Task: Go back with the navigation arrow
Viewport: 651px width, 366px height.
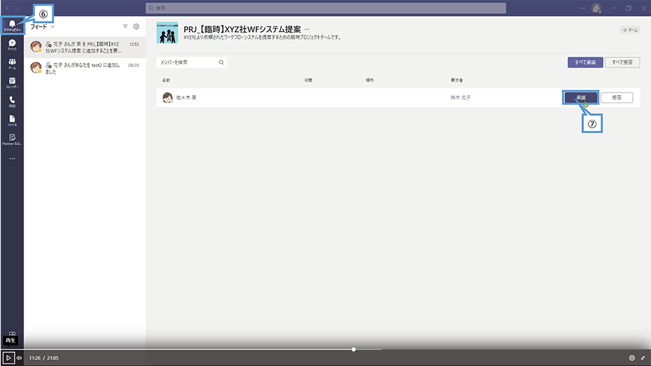Action: tap(7, 8)
